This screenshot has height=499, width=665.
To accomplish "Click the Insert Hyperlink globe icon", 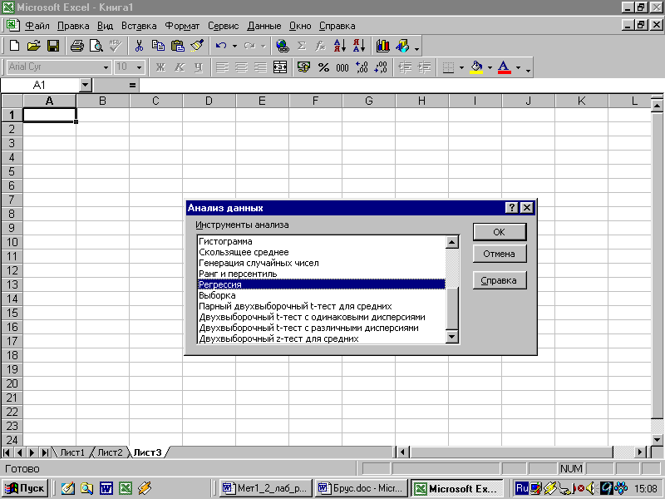I will tap(282, 46).
